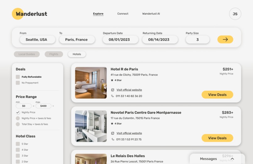Screen dimensions: 253x164
Task: Open the Explore nav tab
Action: point(98,14)
